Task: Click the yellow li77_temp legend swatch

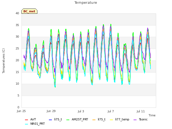Action: click(111, 120)
